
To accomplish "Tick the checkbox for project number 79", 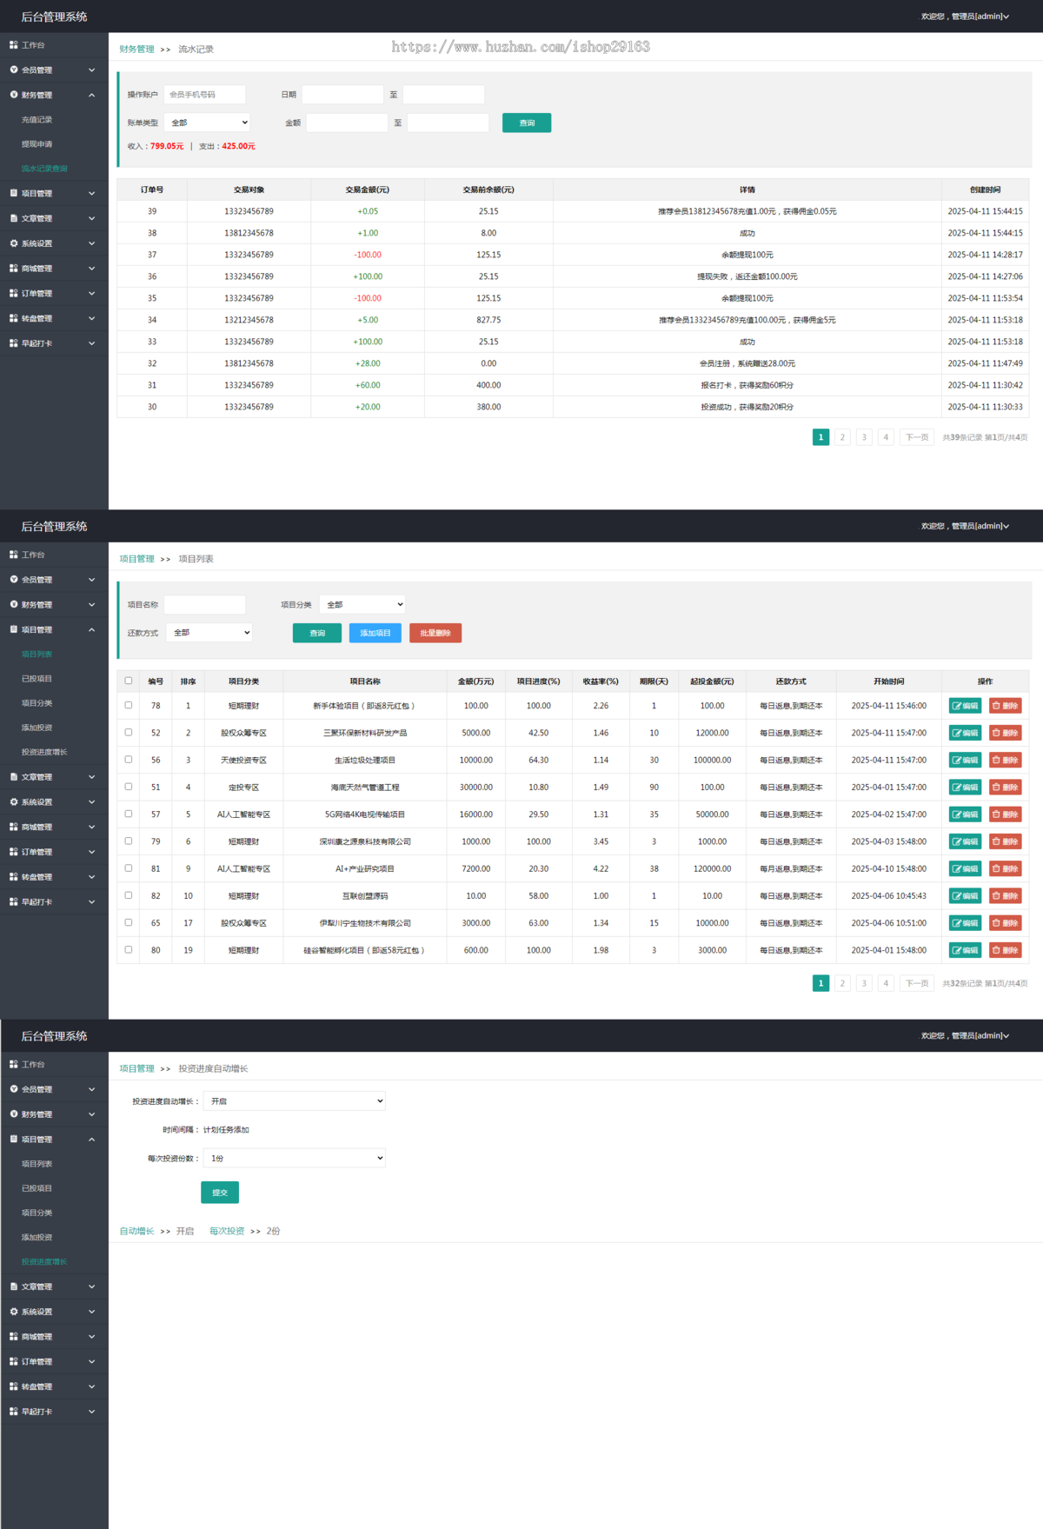I will (x=129, y=841).
